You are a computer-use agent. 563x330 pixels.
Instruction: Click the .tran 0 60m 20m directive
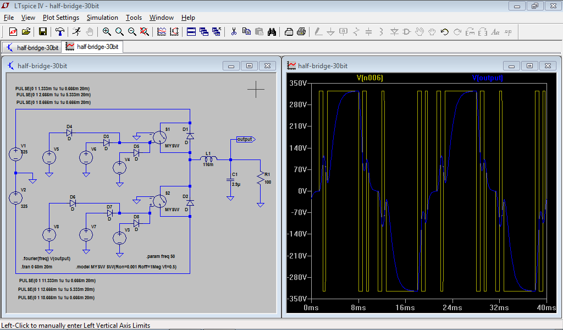tap(37, 267)
